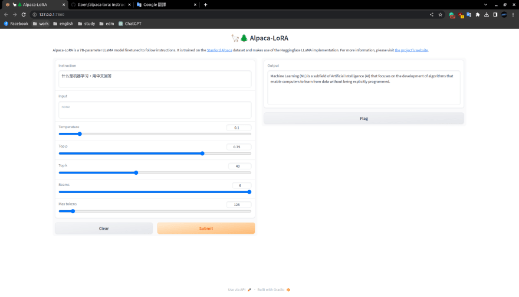Close the Alpaca-LoRA tab
The height and width of the screenshot is (297, 519).
[64, 5]
